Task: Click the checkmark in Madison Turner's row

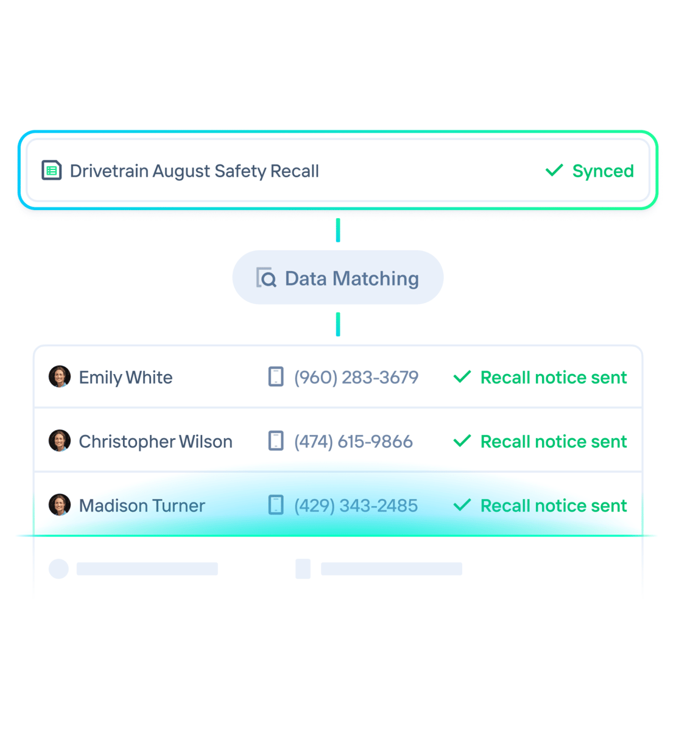Action: point(462,505)
